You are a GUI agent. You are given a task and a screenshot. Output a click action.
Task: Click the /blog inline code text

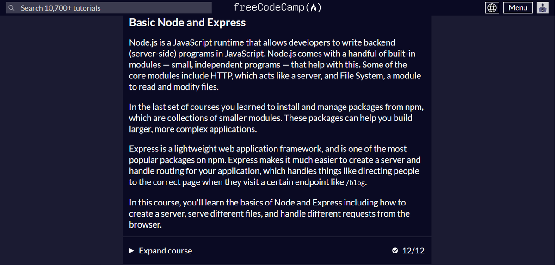(x=356, y=182)
